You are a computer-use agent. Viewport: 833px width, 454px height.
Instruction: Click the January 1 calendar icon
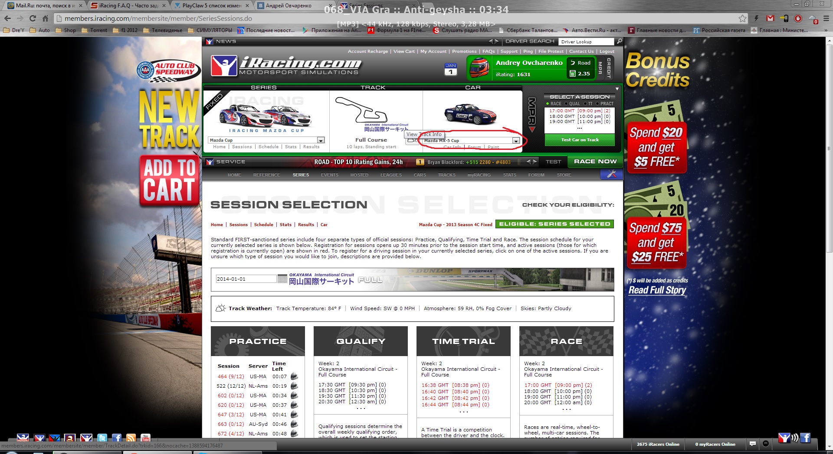[x=450, y=69]
